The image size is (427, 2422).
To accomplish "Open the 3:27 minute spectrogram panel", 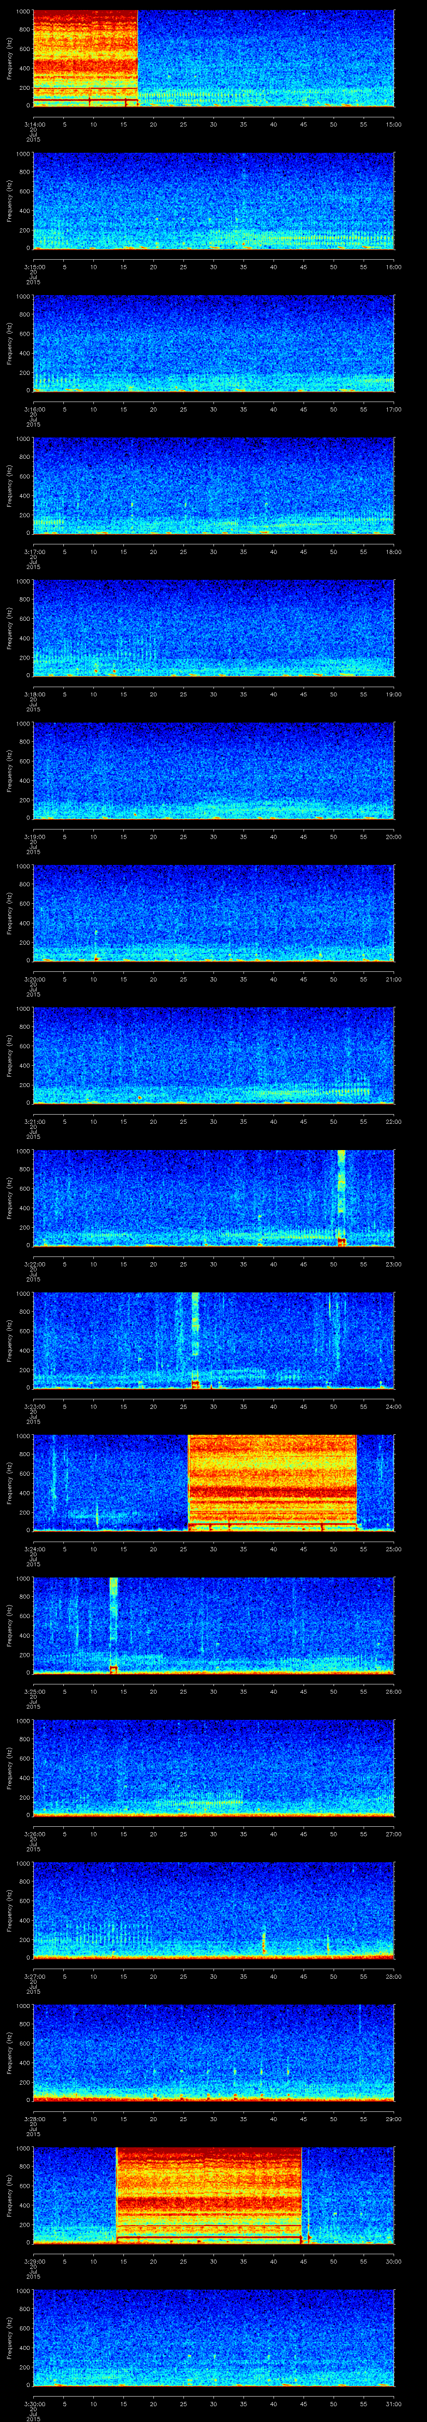I will [214, 1911].
